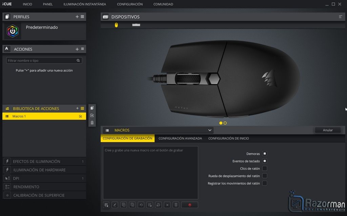Select the keyboard device icon under Dispositivos
This screenshot has height=216, width=347.
(x=136, y=25)
